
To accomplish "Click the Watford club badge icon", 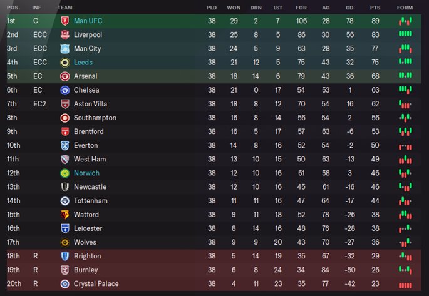I will point(65,215).
